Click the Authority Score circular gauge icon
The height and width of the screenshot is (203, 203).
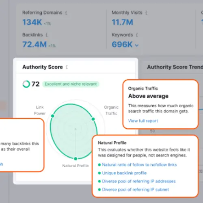click(x=26, y=84)
